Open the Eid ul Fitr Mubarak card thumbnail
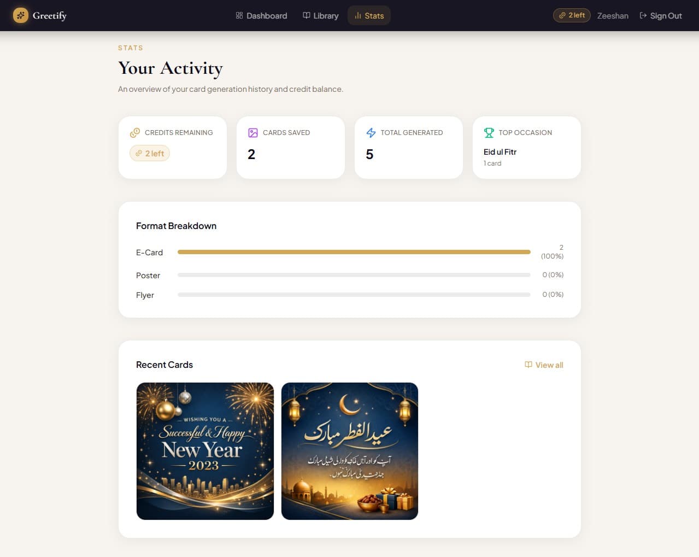The height and width of the screenshot is (557, 699). 350,451
